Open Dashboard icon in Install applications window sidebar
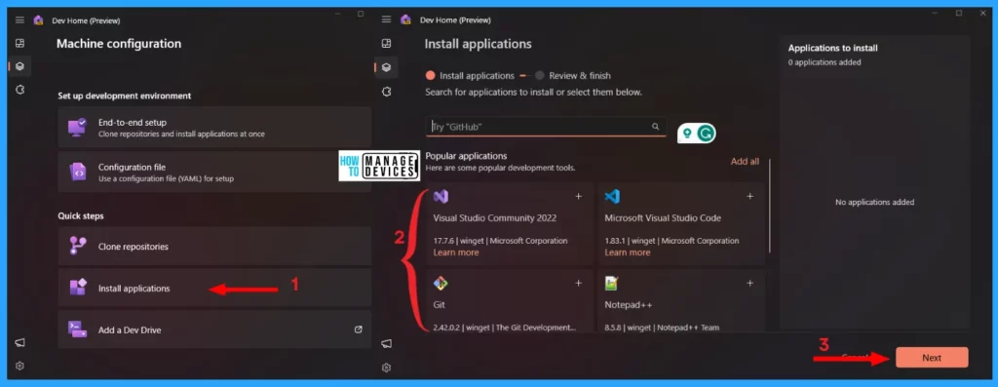The height and width of the screenshot is (387, 998). 386,43
